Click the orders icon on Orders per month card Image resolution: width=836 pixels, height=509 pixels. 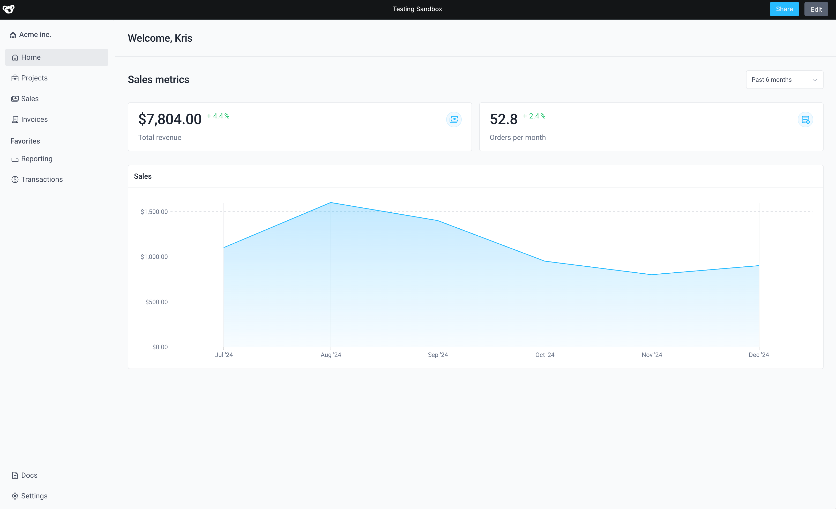point(805,119)
